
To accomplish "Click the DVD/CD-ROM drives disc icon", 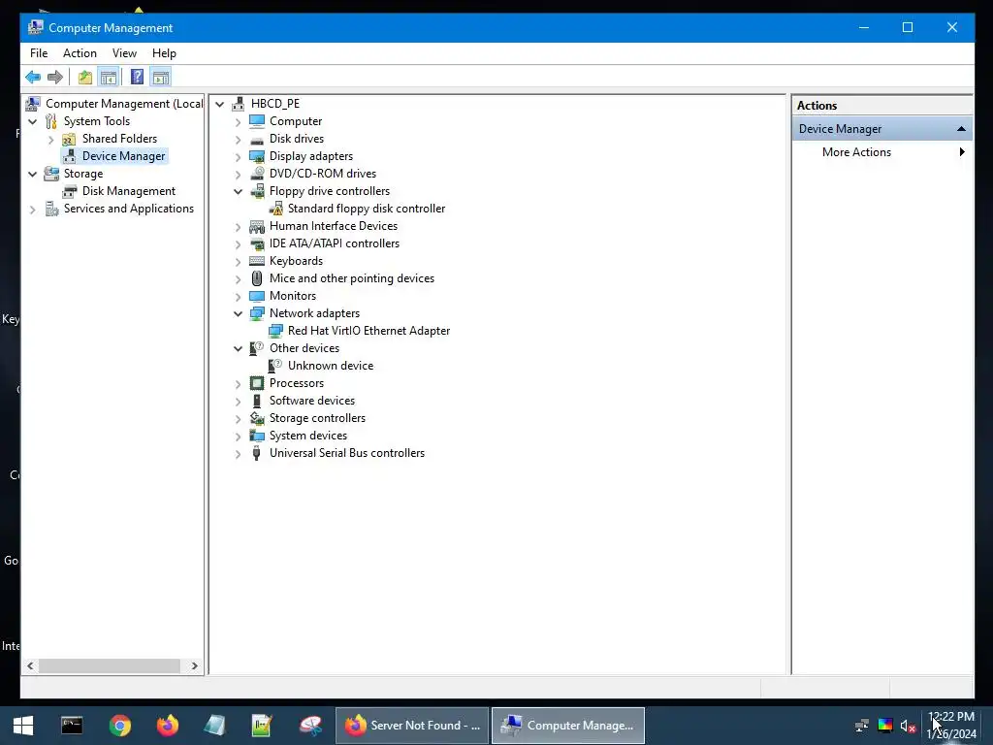I will [256, 174].
